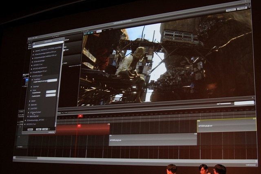Click the playback controls at the timeline's left

tap(21, 115)
